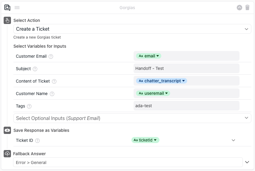The width and height of the screenshot is (255, 171).
Task: Delete the Gorgias block via trash icon
Action: tap(247, 8)
